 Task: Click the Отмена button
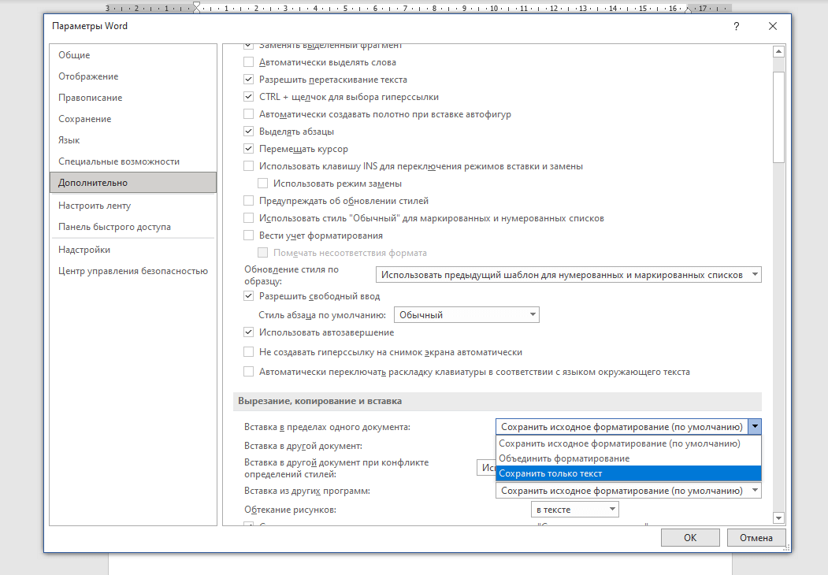[756, 537]
